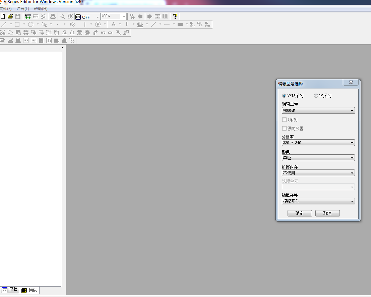371x297 pixels.
Task: Click the Save floppy disk icon
Action: click(x=18, y=16)
